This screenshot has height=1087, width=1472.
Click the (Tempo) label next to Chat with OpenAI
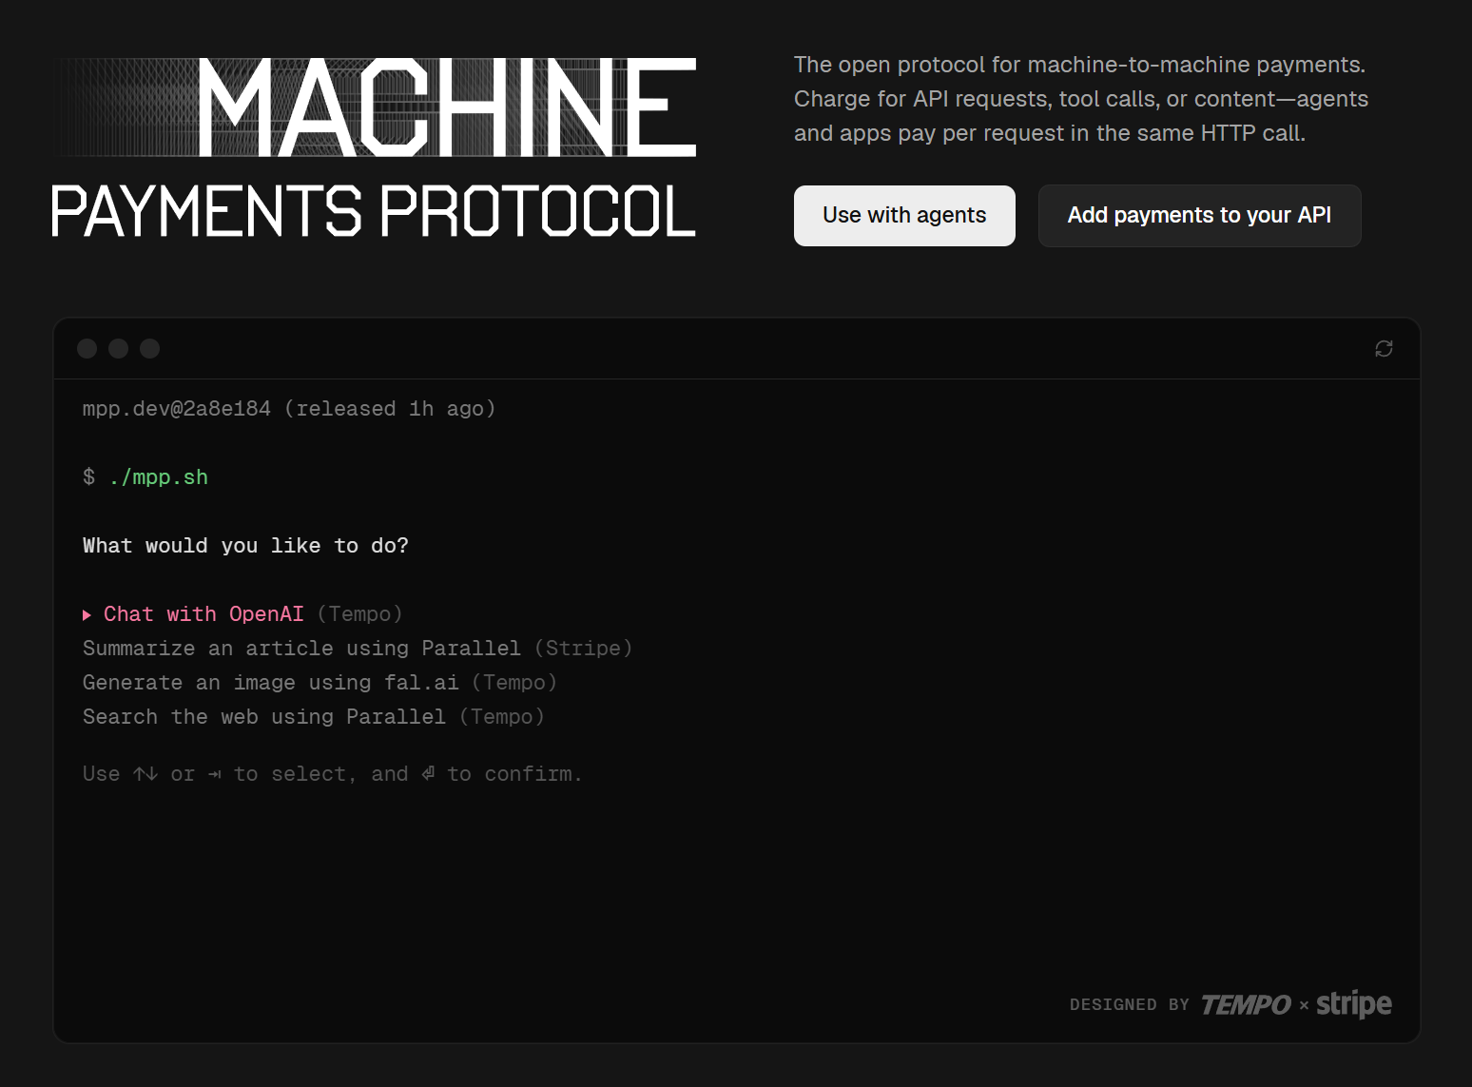(360, 614)
